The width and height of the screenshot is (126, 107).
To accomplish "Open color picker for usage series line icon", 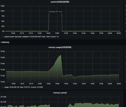I will 3,87.
